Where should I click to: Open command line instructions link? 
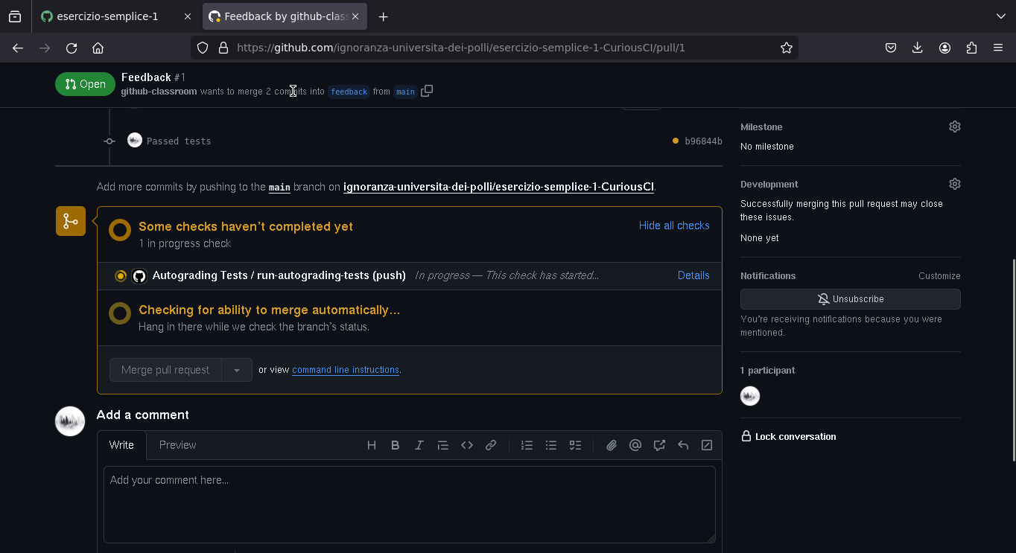click(x=346, y=370)
